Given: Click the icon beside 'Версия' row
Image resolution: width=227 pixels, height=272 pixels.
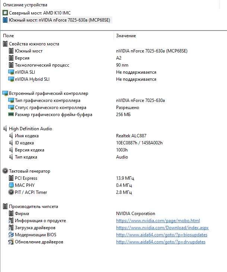Looking at the screenshot, I should (x=11, y=58).
